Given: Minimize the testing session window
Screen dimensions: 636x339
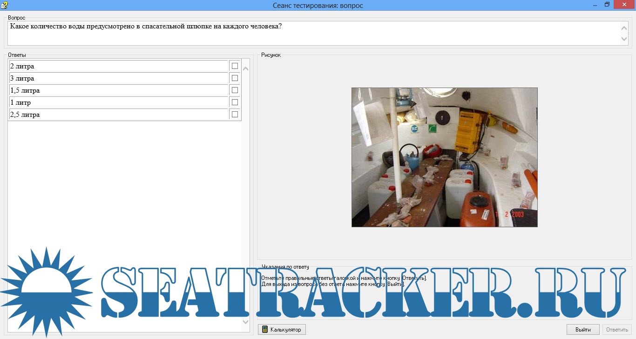Looking at the screenshot, I should pos(595,5).
